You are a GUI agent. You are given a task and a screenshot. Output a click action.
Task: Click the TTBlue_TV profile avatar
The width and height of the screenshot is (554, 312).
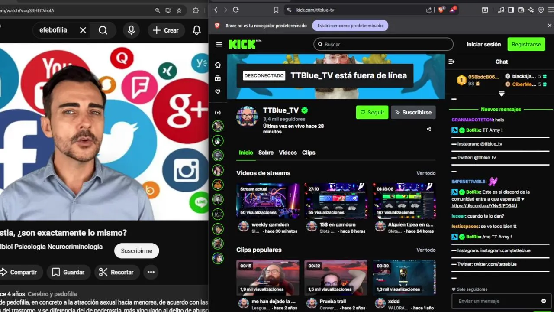tap(247, 117)
